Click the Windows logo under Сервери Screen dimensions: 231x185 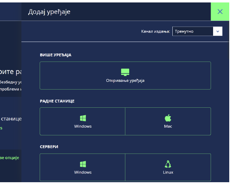[83, 164]
